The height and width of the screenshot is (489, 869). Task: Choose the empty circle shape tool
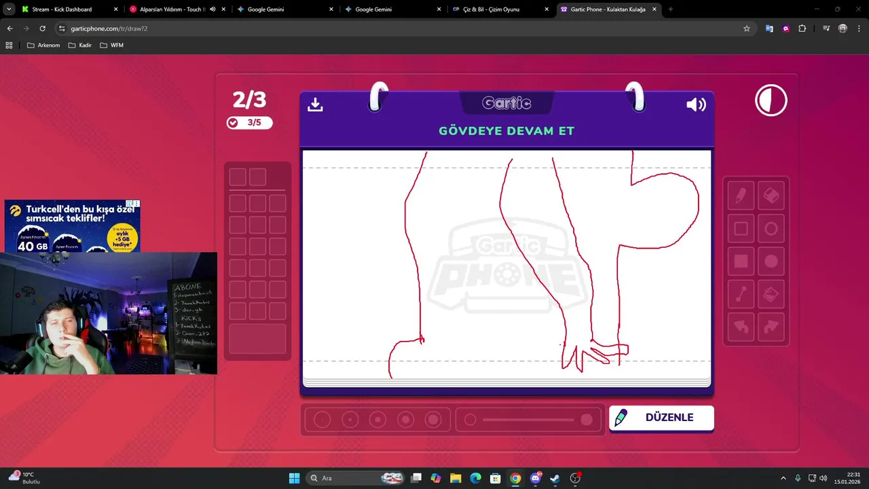(x=771, y=229)
